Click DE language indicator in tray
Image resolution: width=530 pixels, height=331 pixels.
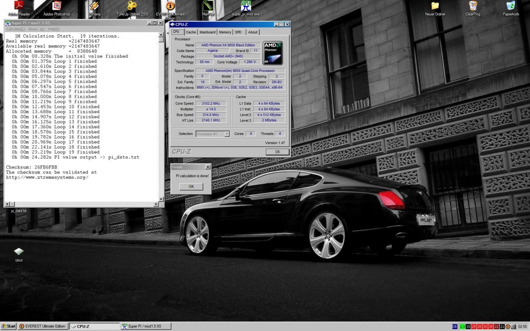click(455, 327)
